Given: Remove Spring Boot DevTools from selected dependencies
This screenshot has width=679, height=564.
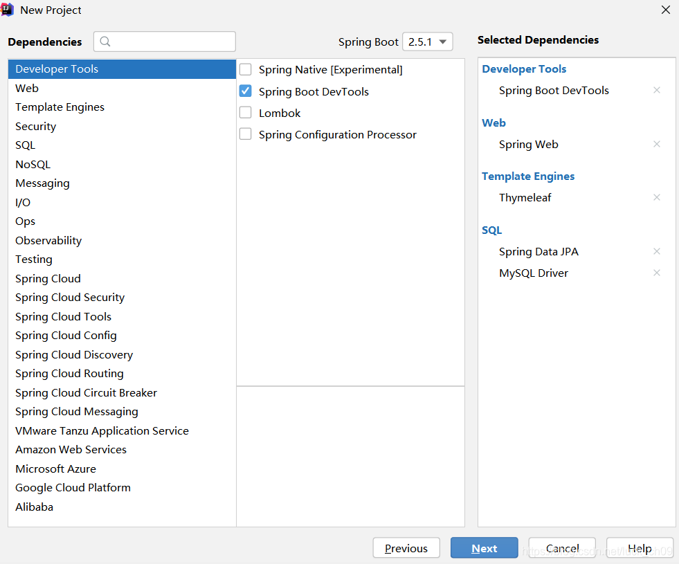Looking at the screenshot, I should [657, 91].
